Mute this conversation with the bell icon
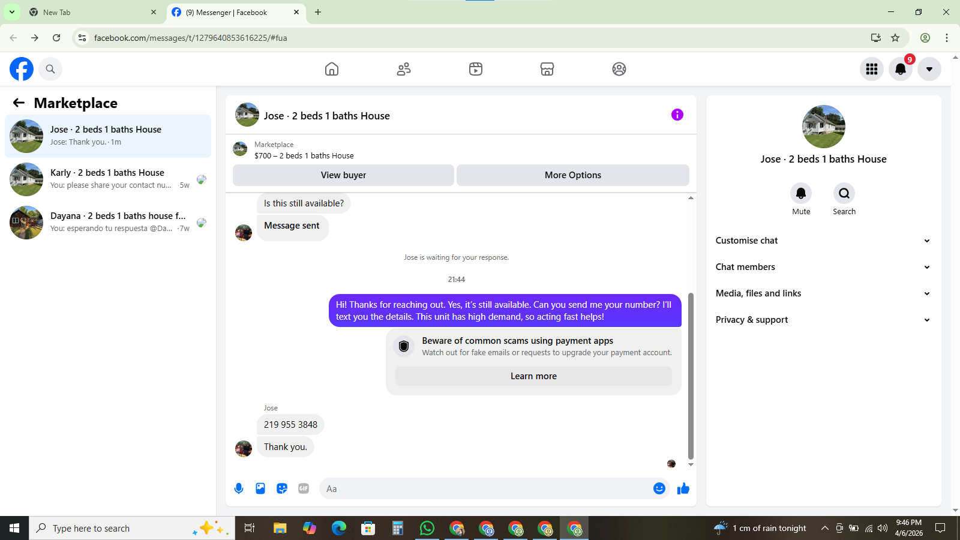 (x=801, y=193)
